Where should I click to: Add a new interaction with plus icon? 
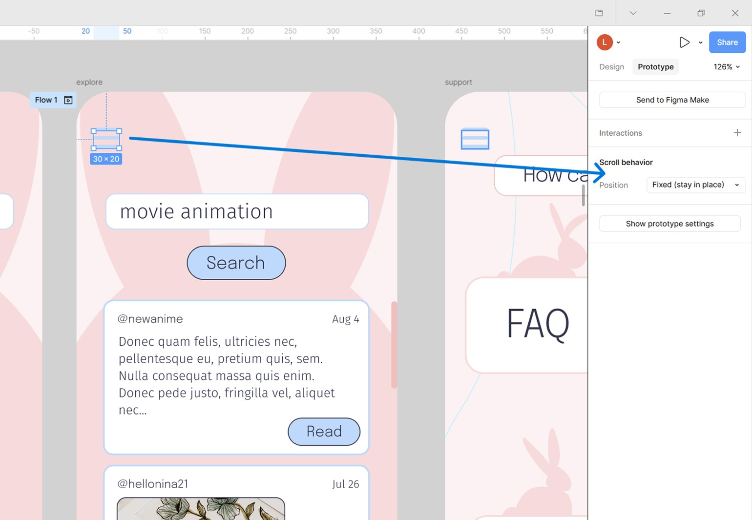tap(737, 133)
